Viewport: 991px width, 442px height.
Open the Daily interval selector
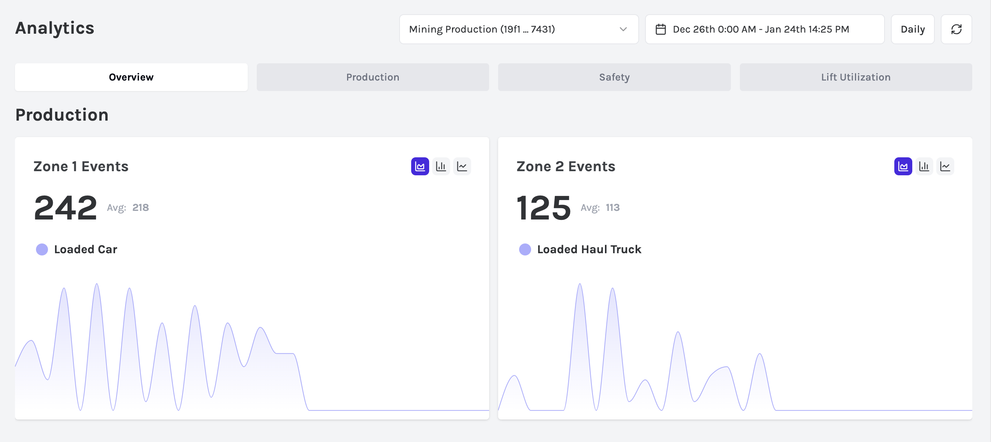point(912,29)
